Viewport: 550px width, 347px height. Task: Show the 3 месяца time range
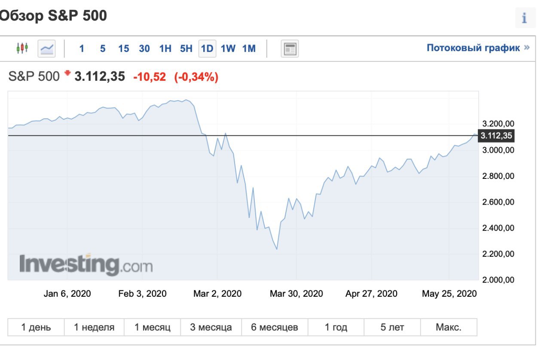pyautogui.click(x=211, y=327)
